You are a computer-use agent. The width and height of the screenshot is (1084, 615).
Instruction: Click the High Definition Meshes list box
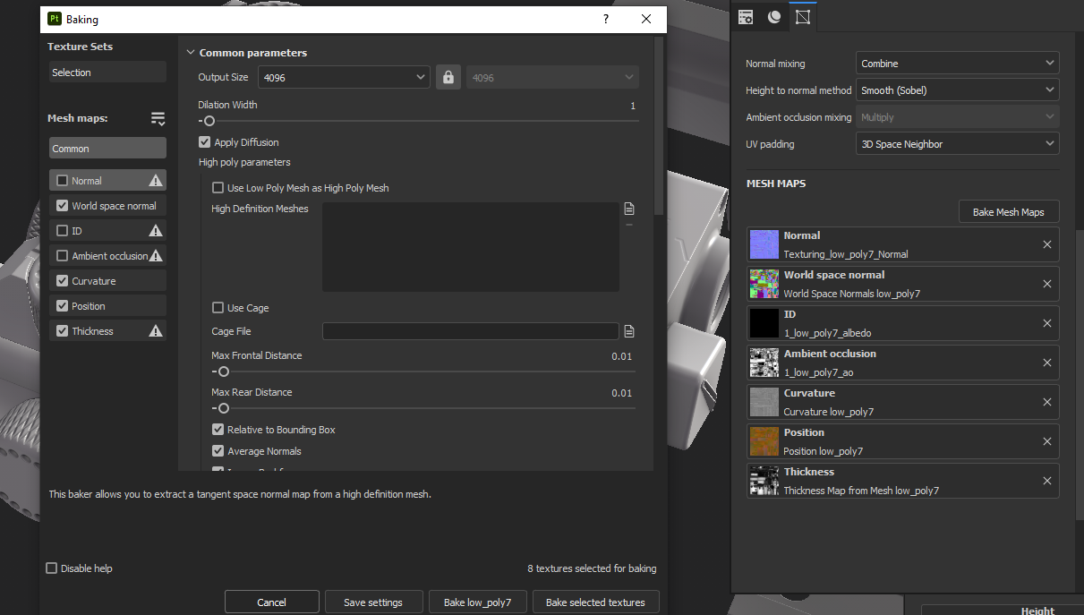tap(470, 246)
